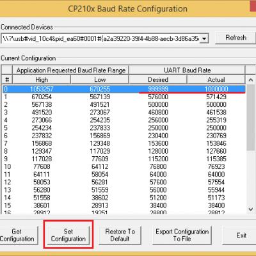Click actual value 571429
Screen dimensions: 256x256
point(216,97)
